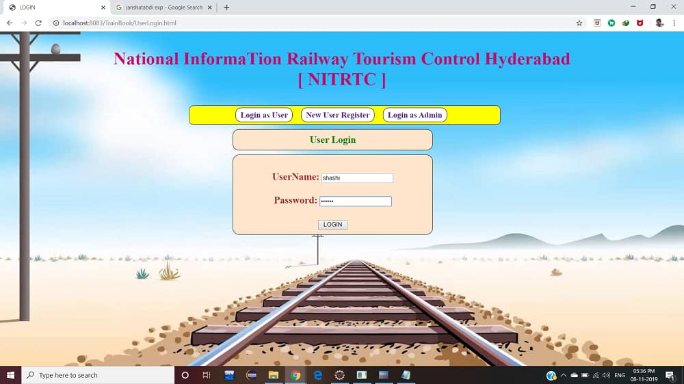Click into the UserName field

[x=357, y=178]
